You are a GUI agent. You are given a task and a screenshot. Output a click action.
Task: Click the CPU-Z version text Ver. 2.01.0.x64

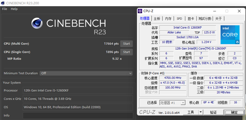click(169, 113)
